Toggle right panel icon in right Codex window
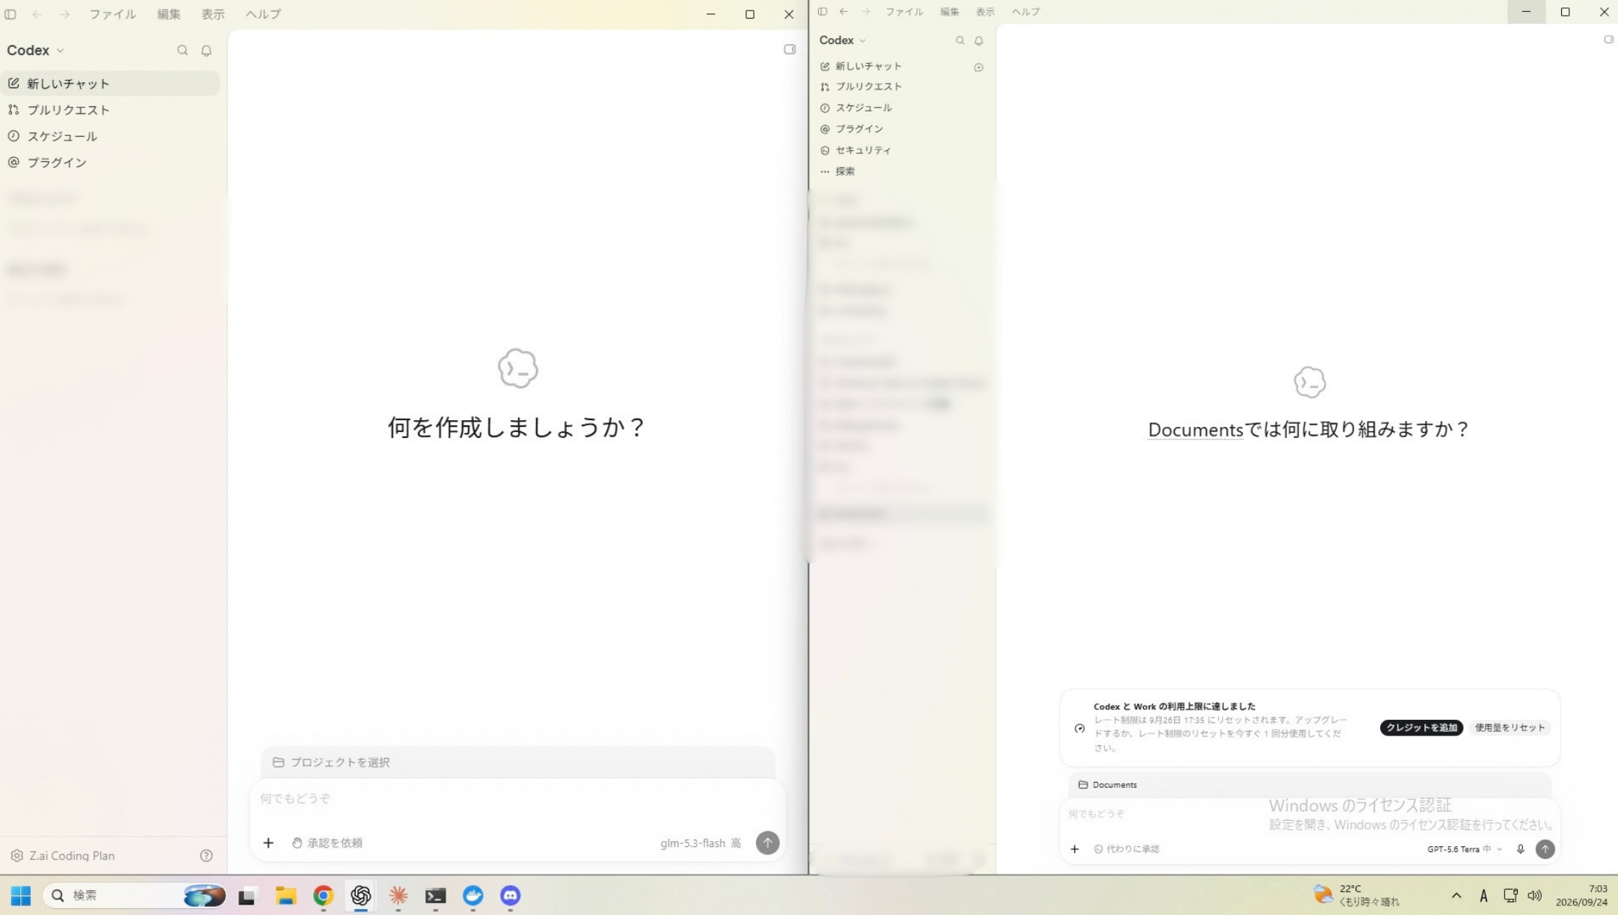The height and width of the screenshot is (915, 1618). (x=1608, y=40)
